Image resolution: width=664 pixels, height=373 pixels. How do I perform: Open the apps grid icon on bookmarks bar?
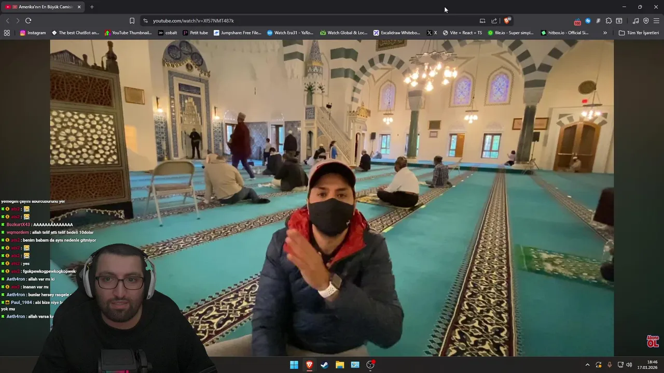tap(7, 33)
